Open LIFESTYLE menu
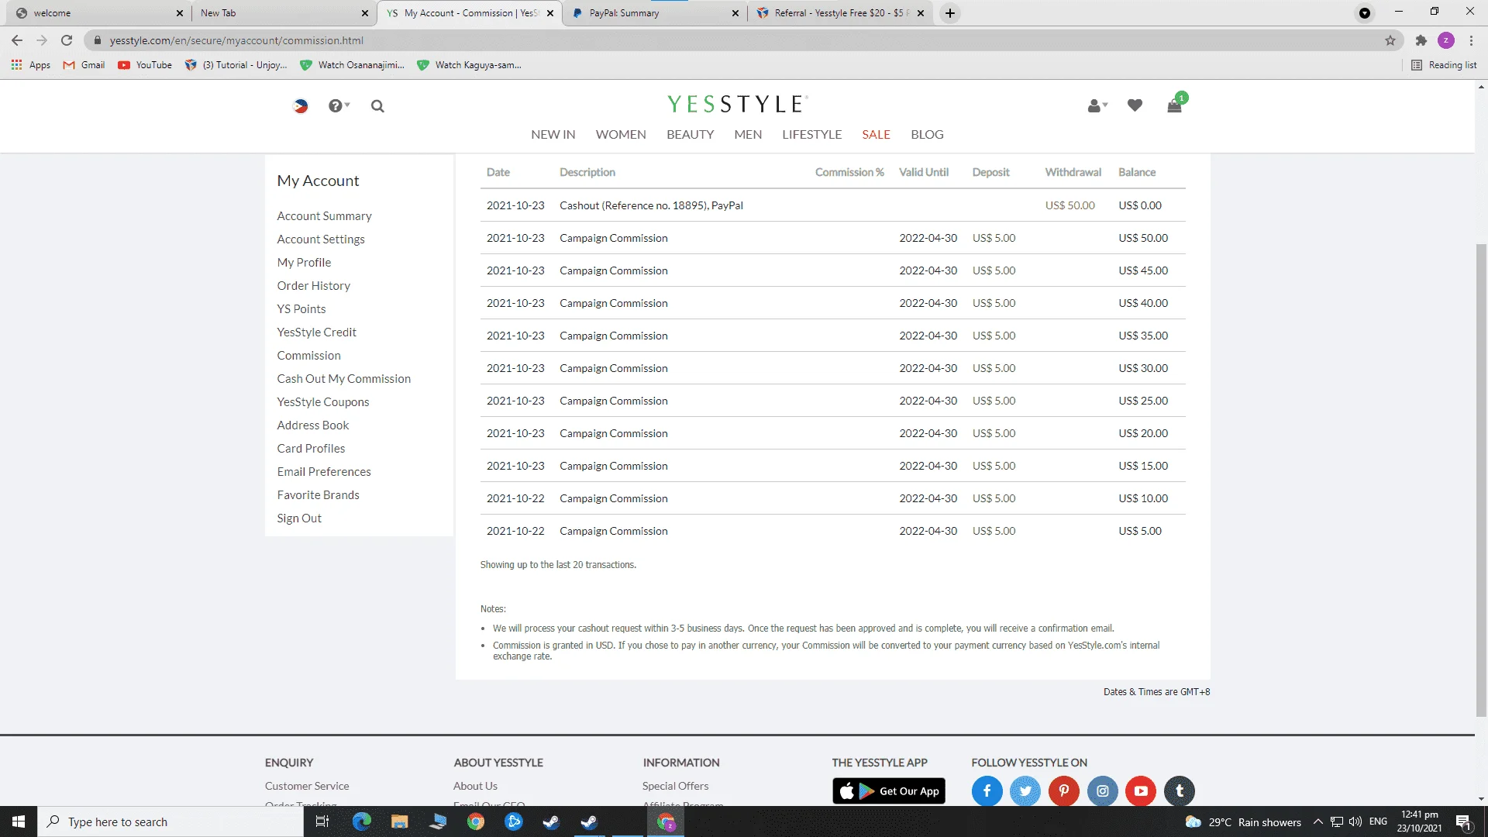The height and width of the screenshot is (837, 1488). point(812,135)
